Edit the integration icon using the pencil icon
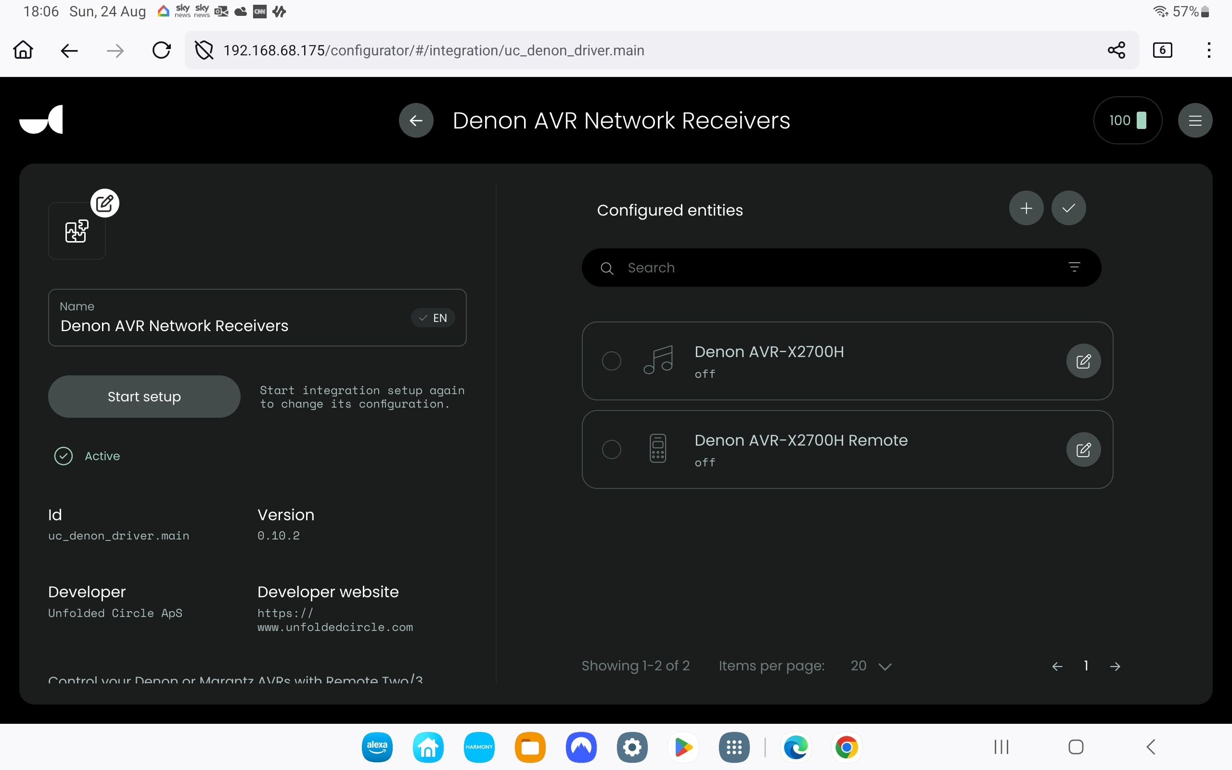This screenshot has width=1232, height=770. click(104, 203)
